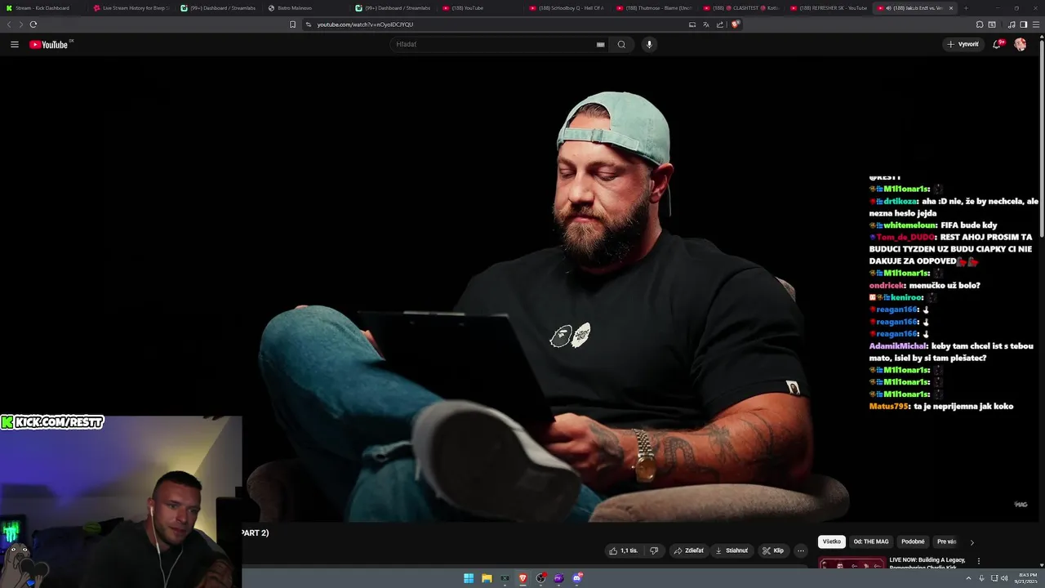The width and height of the screenshot is (1045, 588).
Task: Start voice search with the microphone icon
Action: coord(649,44)
